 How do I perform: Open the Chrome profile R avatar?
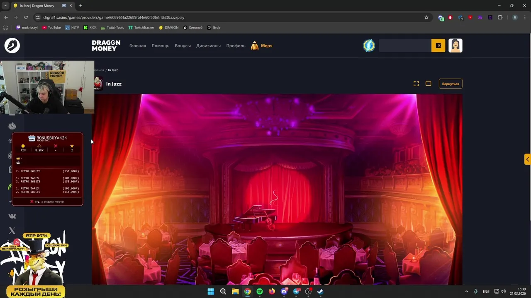(x=515, y=17)
